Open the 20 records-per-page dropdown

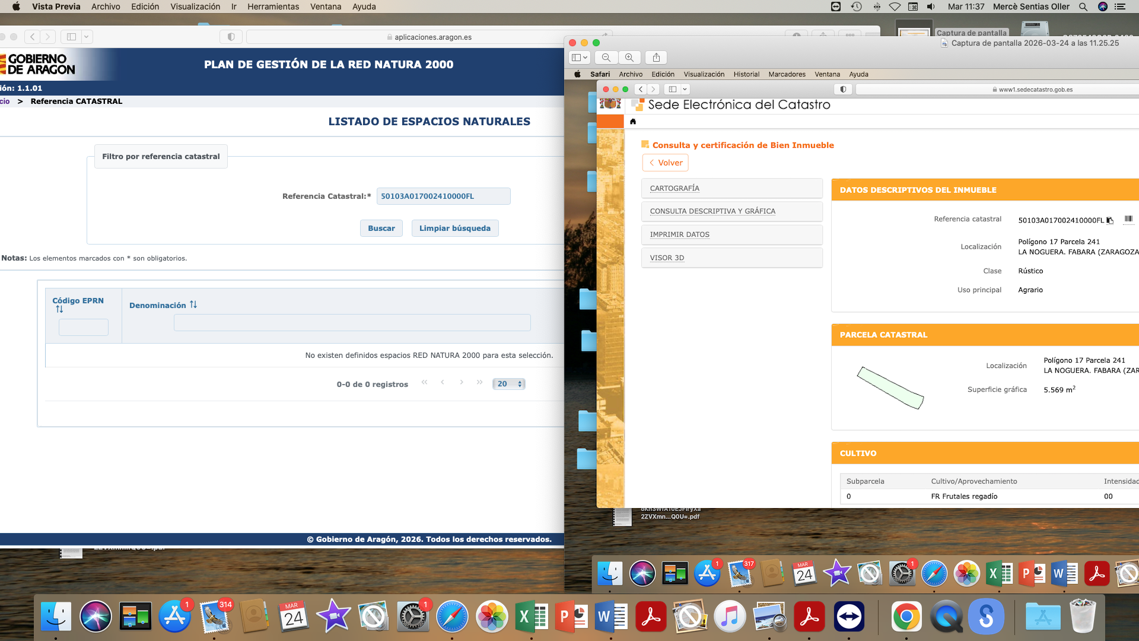[508, 384]
